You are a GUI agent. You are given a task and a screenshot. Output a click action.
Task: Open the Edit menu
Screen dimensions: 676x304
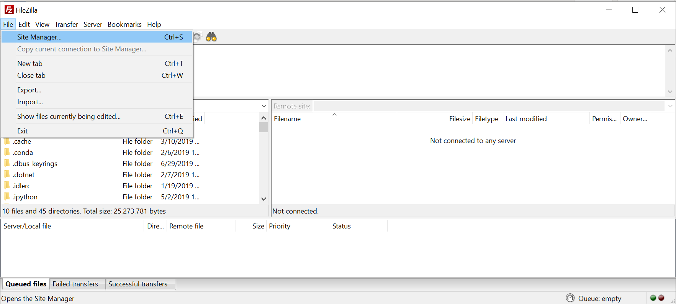(24, 25)
